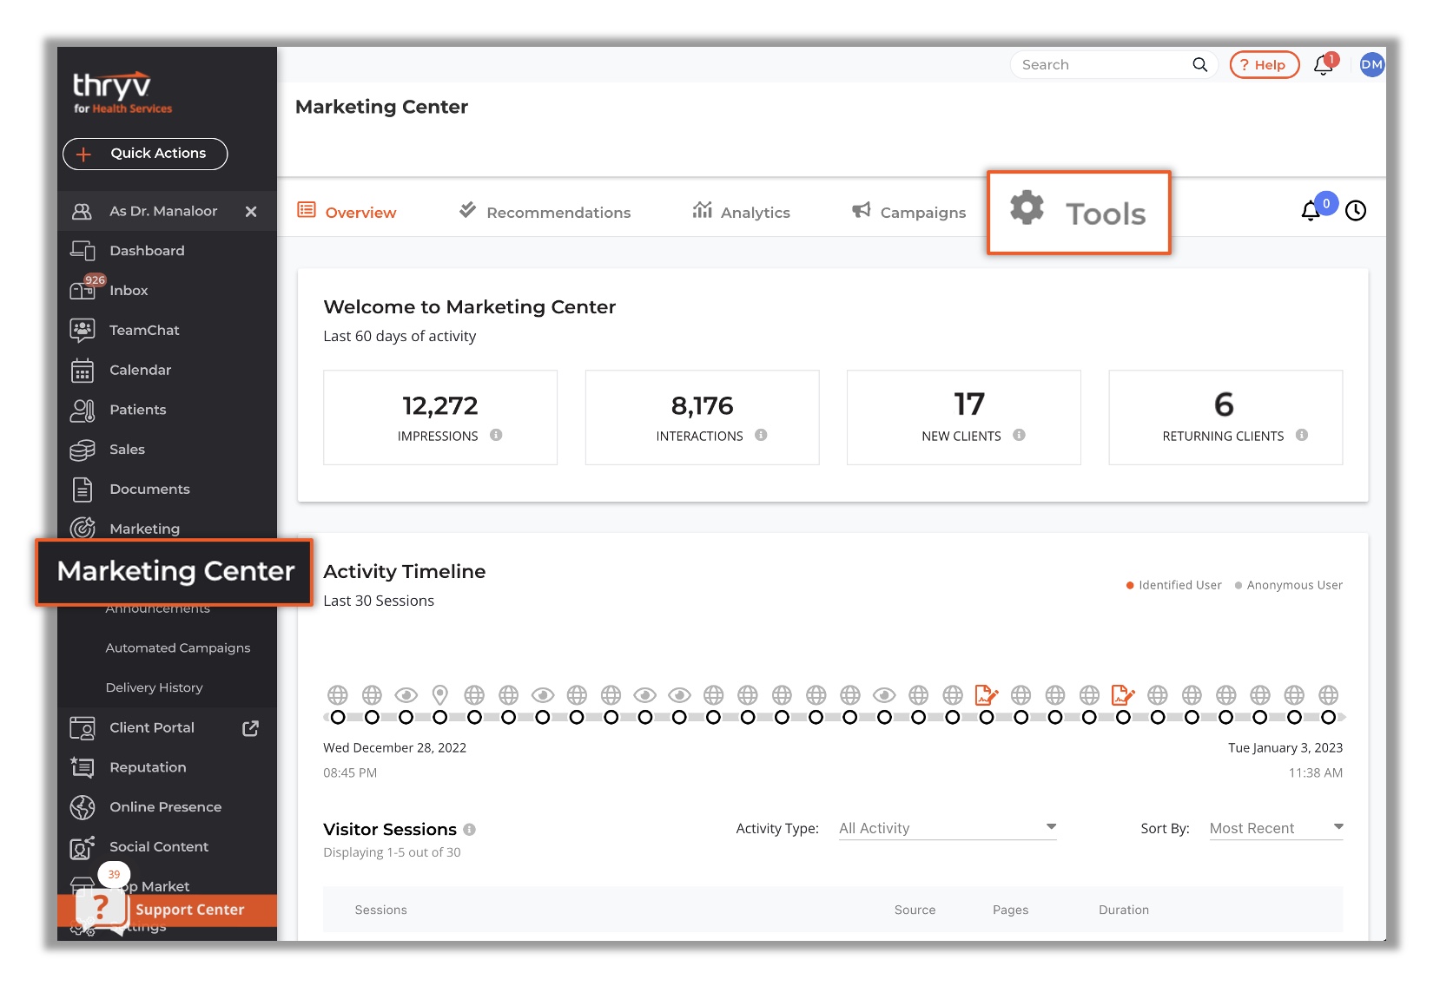Select Marketing Center in the sidebar
The height and width of the screenshot is (986, 1440).
pos(175,571)
